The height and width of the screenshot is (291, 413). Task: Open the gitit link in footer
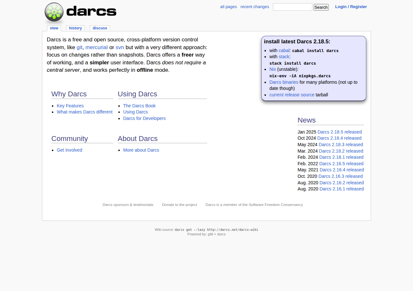[x=210, y=234]
